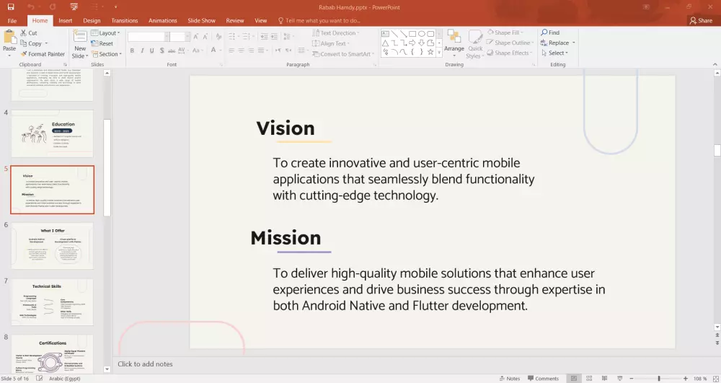Viewport: 721px width, 383px height.
Task: Select the rectangle shape
Action: coord(412,34)
